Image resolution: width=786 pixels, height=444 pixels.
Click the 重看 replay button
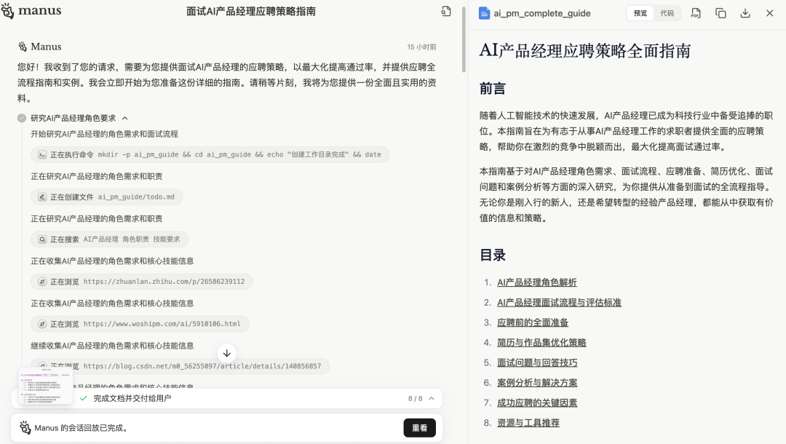pos(419,428)
